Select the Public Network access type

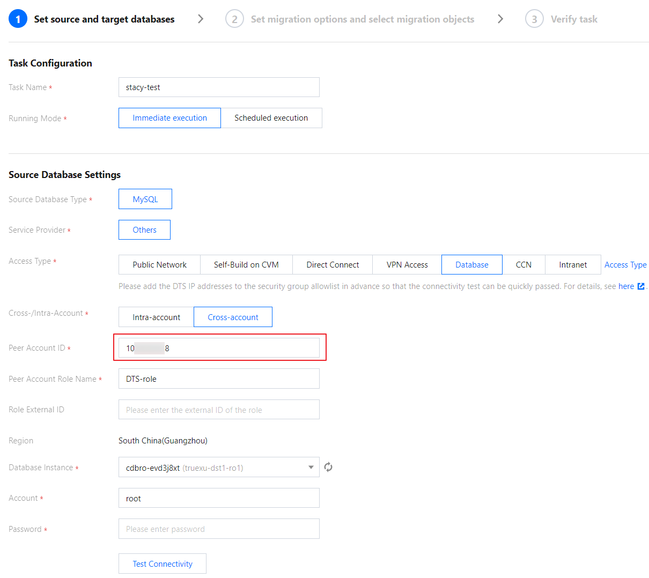pos(159,265)
